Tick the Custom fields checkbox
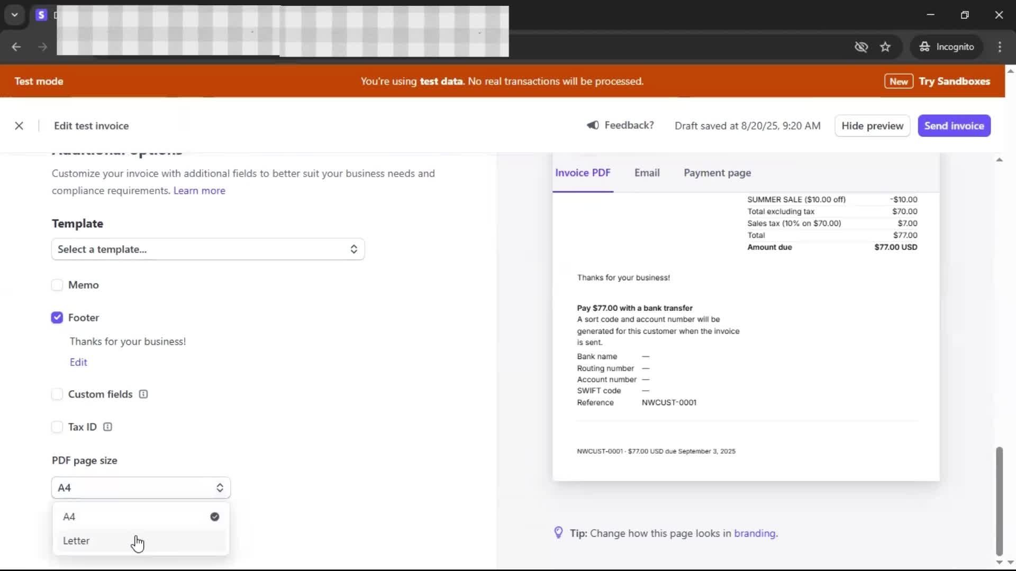This screenshot has height=571, width=1016. (57, 394)
